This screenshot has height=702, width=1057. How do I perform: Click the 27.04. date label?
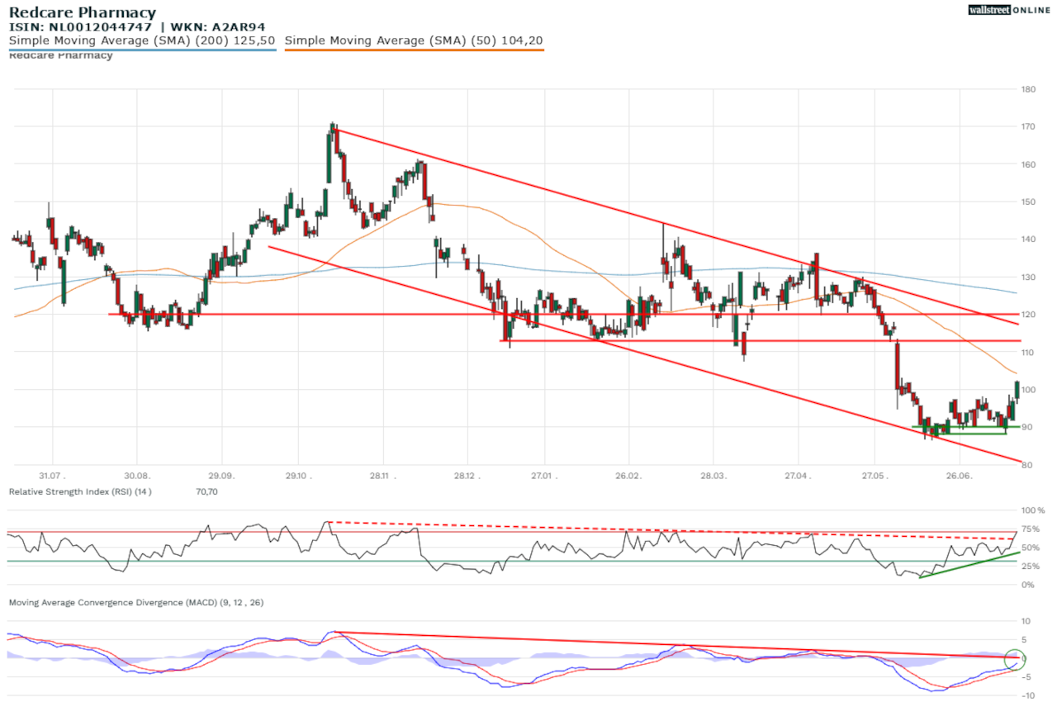tap(798, 476)
